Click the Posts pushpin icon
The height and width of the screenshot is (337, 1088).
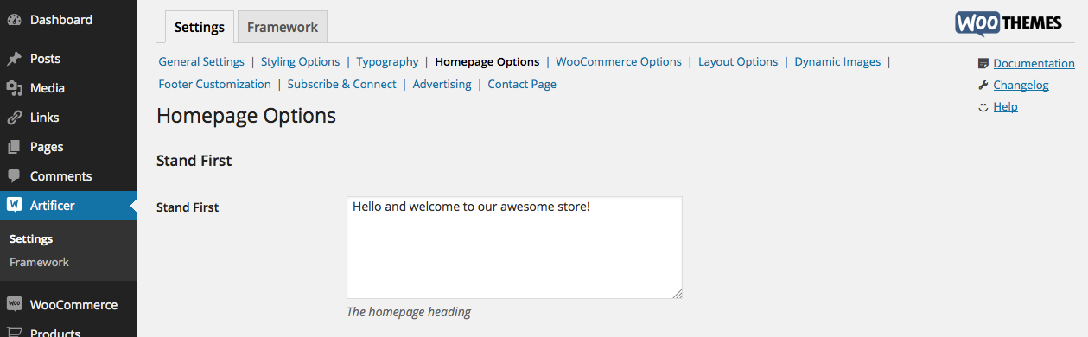15,59
